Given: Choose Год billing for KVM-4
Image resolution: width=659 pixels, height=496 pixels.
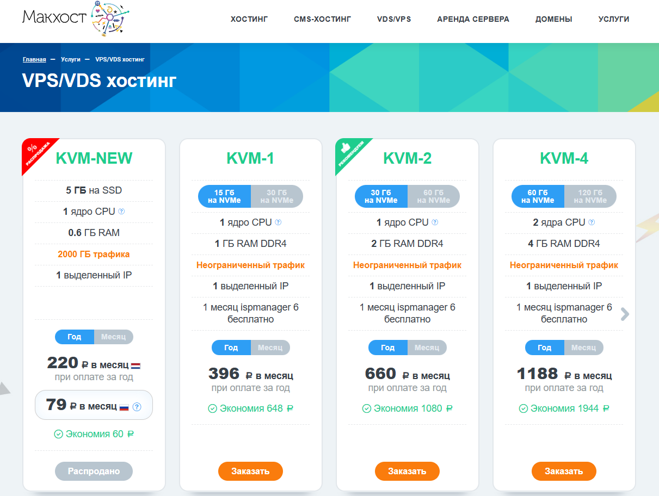Looking at the screenshot, I should pyautogui.click(x=545, y=348).
